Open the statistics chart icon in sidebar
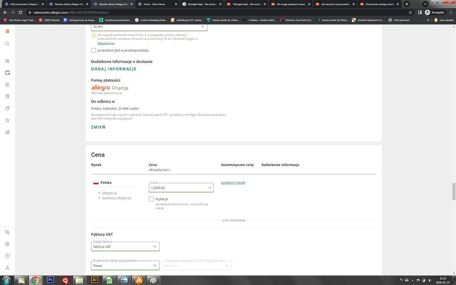 point(7,132)
